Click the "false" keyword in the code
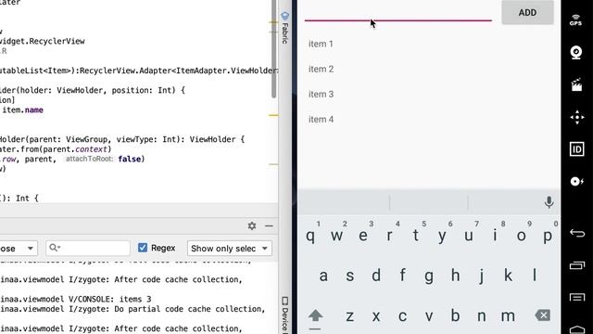 click(130, 159)
